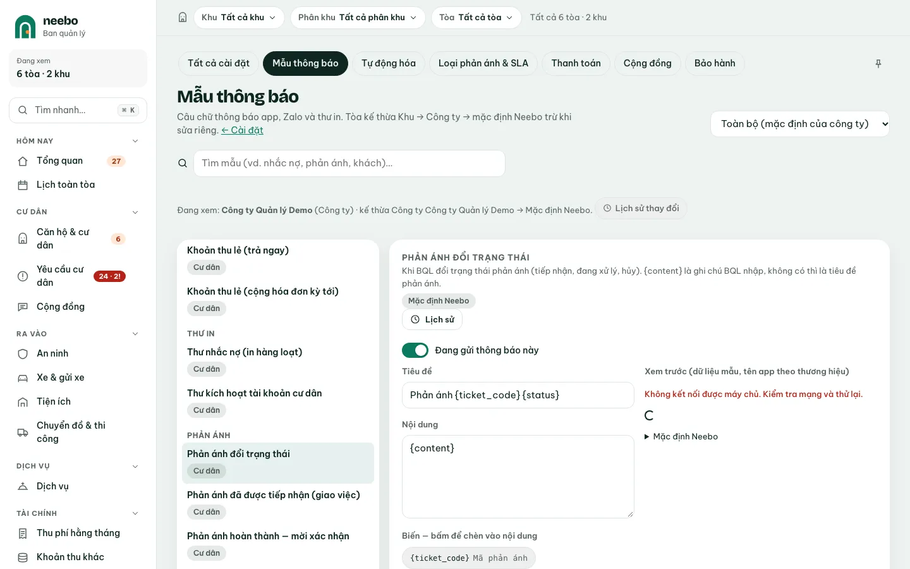Click the Tiện ích icon
The width and height of the screenshot is (910, 569).
[23, 402]
